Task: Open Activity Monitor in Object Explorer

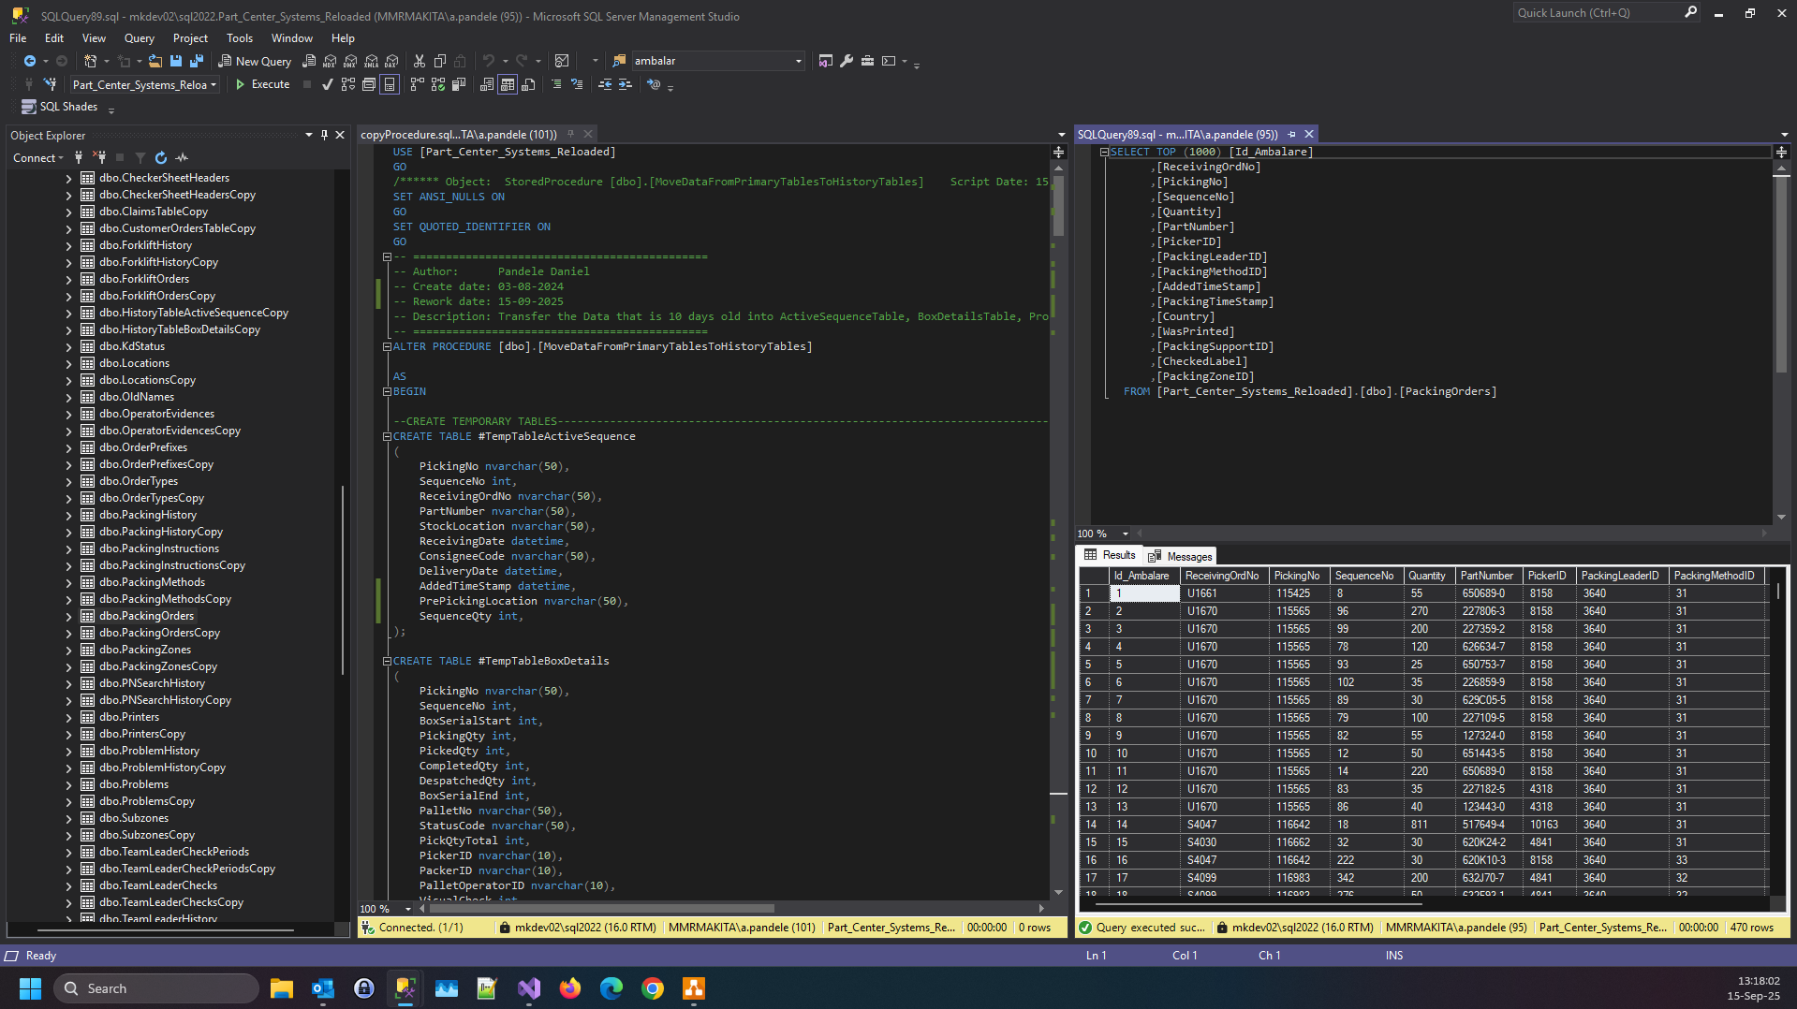Action: click(183, 158)
